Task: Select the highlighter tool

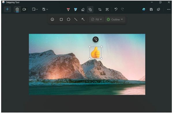Action: pos(76,10)
